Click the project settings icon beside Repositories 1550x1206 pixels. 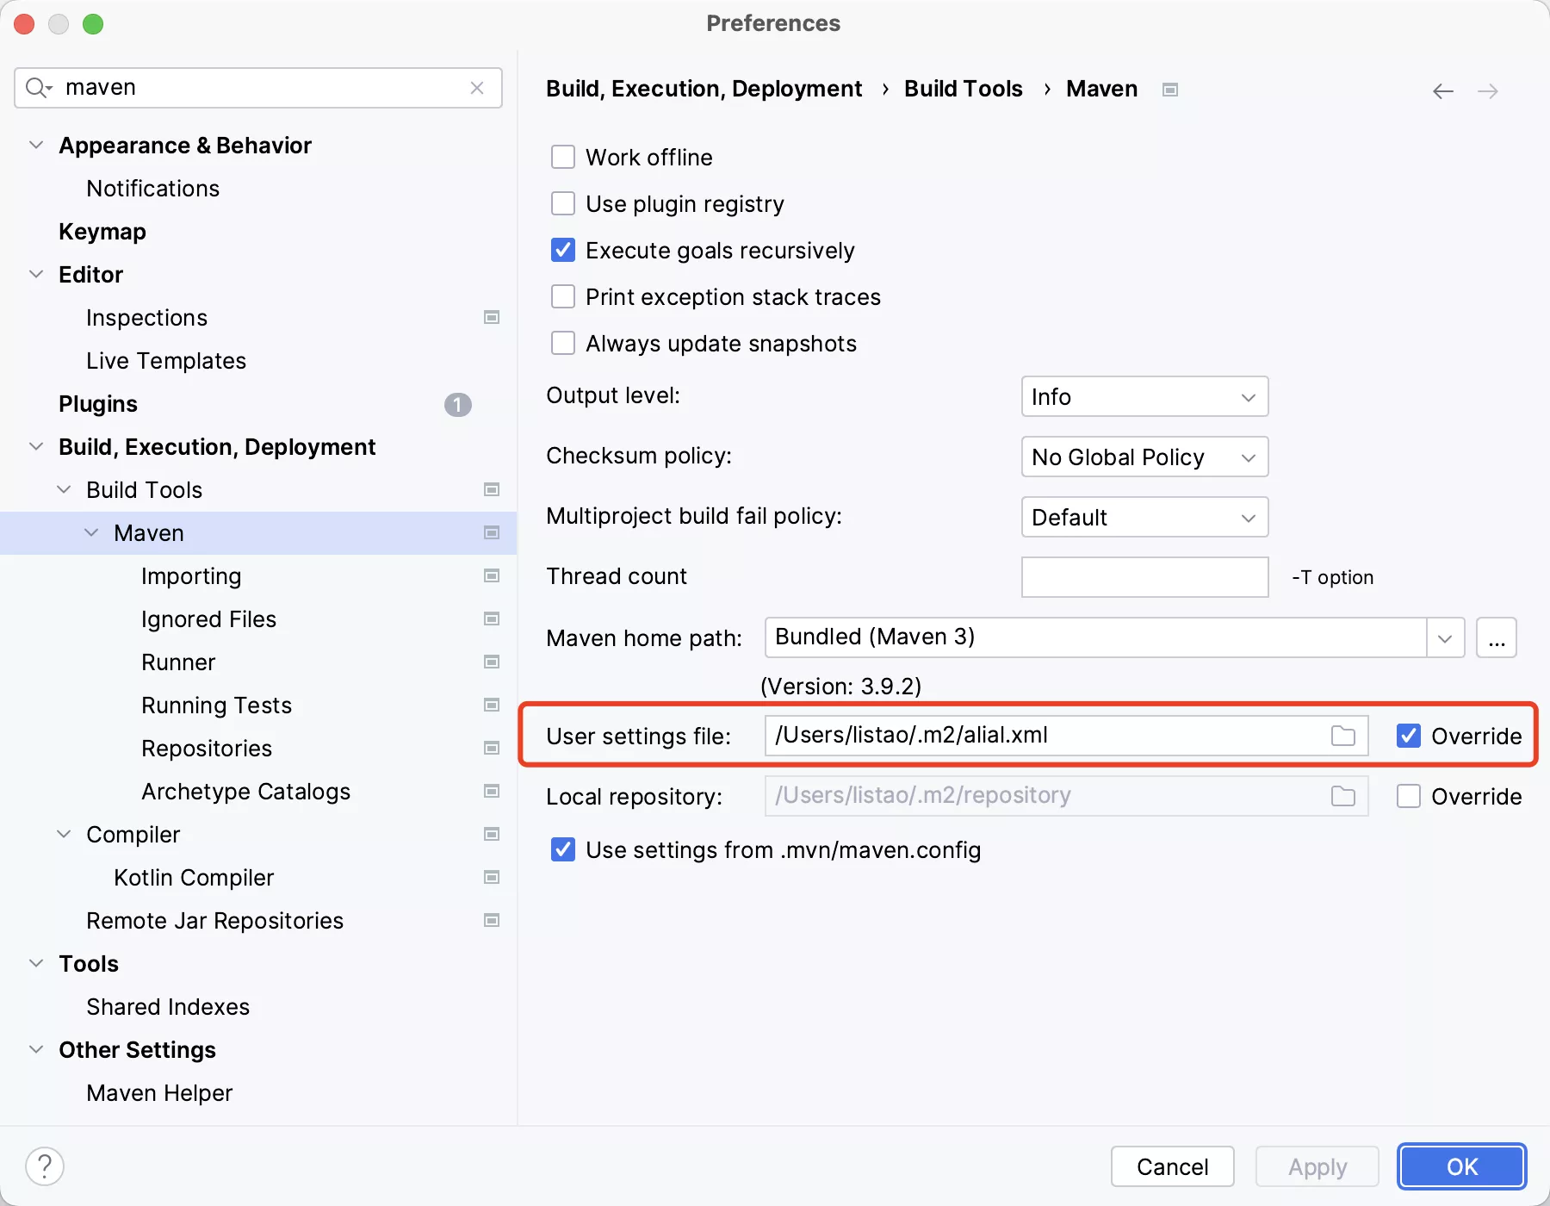coord(492,748)
